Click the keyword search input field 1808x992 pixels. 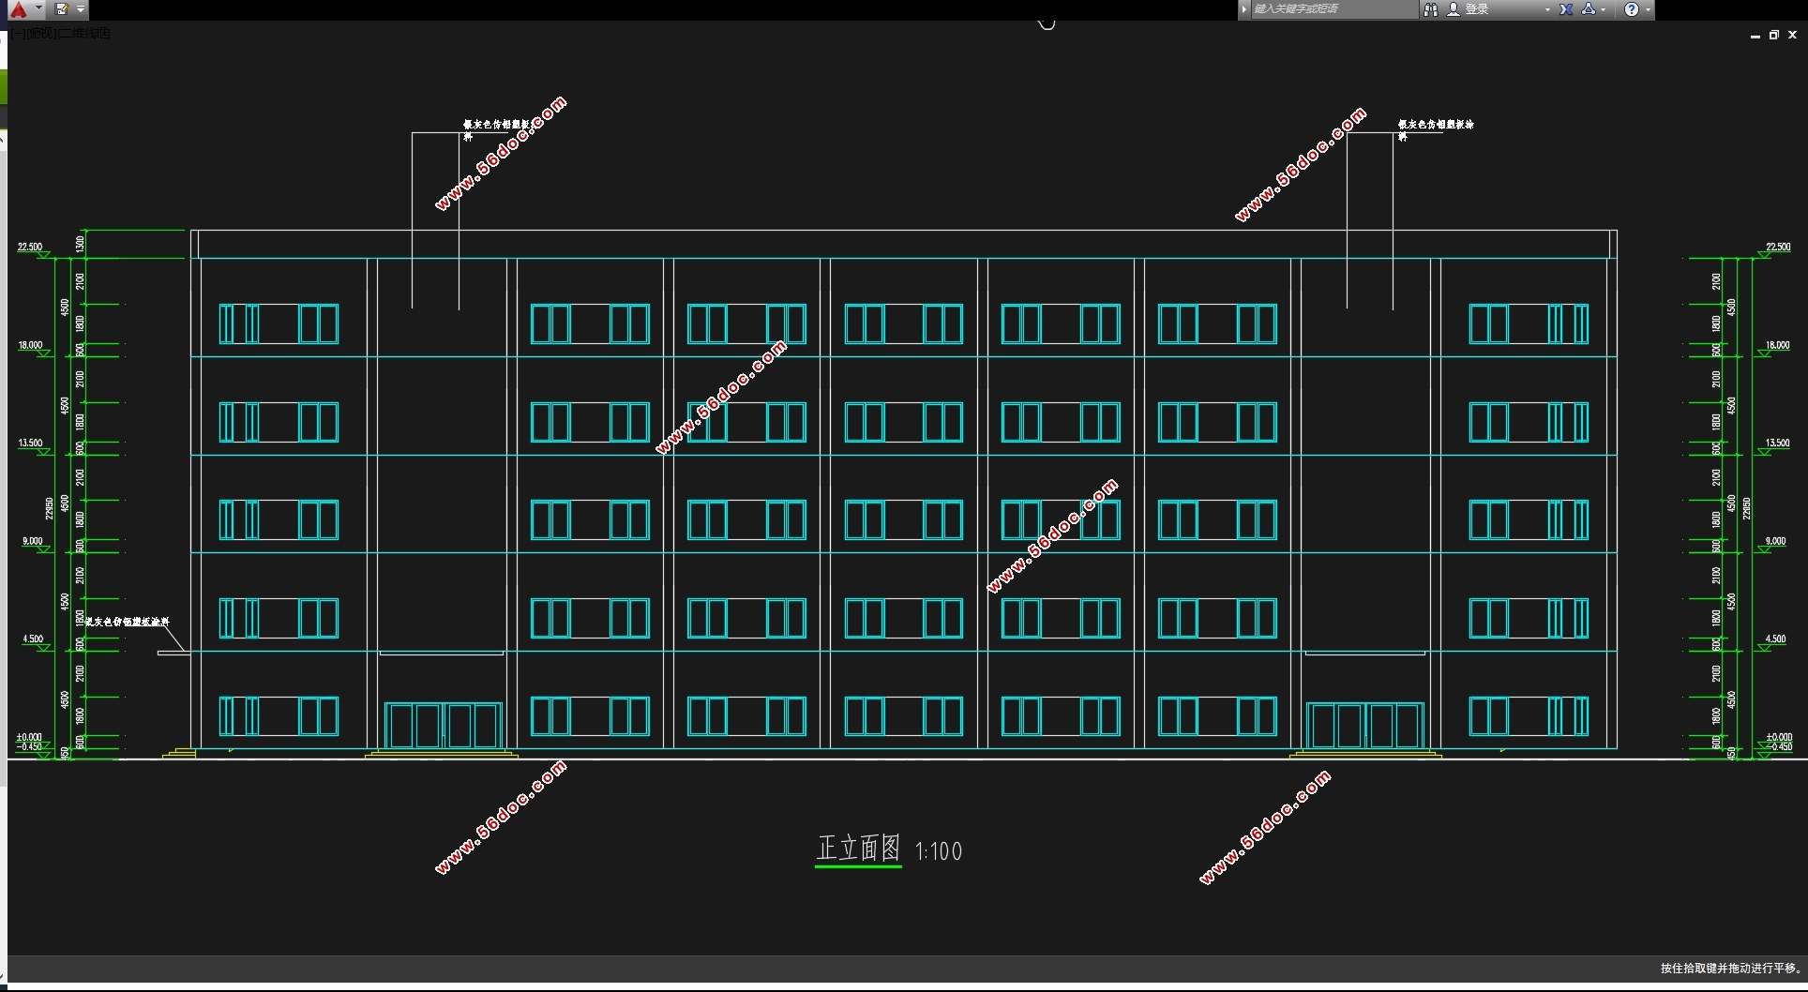pos(1333,9)
